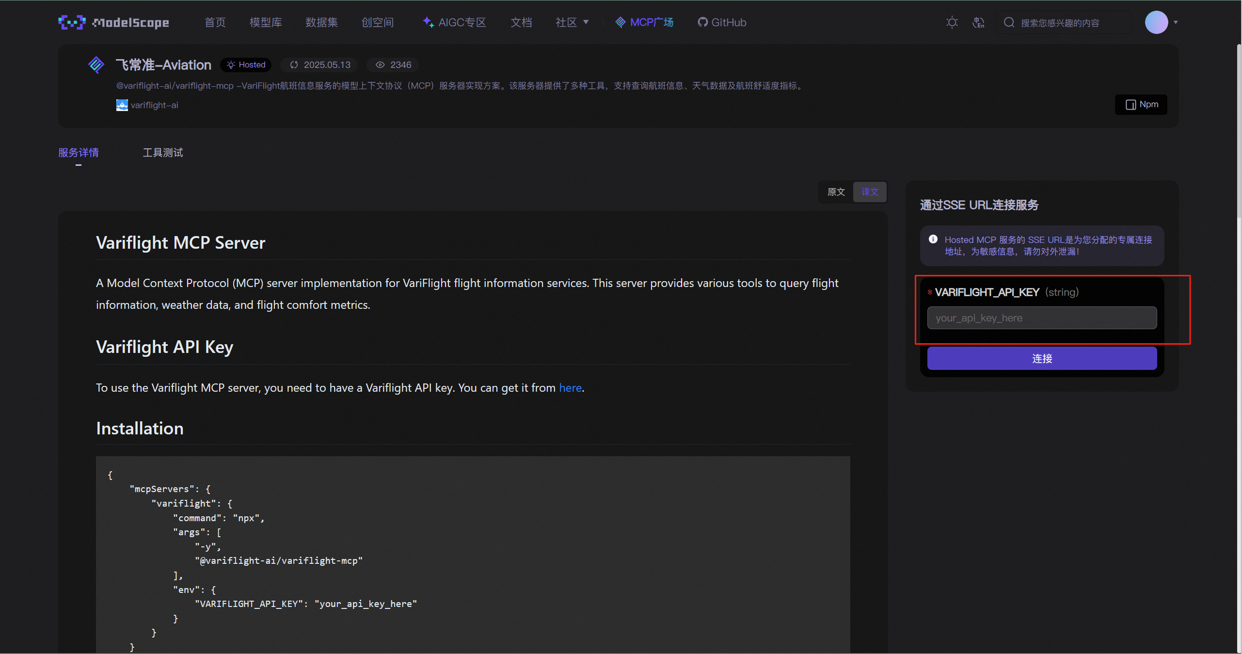Open the GitHub link in navbar

722,22
